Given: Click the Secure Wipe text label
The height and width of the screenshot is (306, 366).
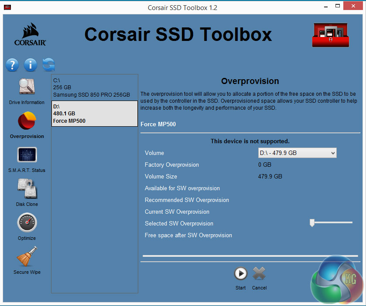Looking at the screenshot, I should pyautogui.click(x=27, y=272).
